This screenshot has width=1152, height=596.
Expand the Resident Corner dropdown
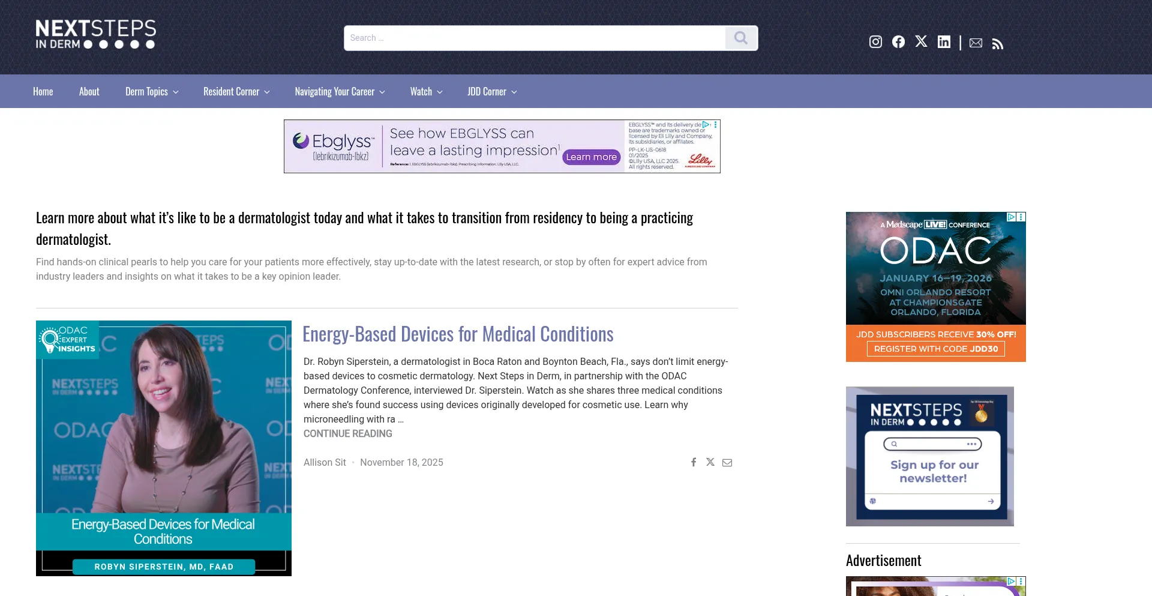click(236, 92)
